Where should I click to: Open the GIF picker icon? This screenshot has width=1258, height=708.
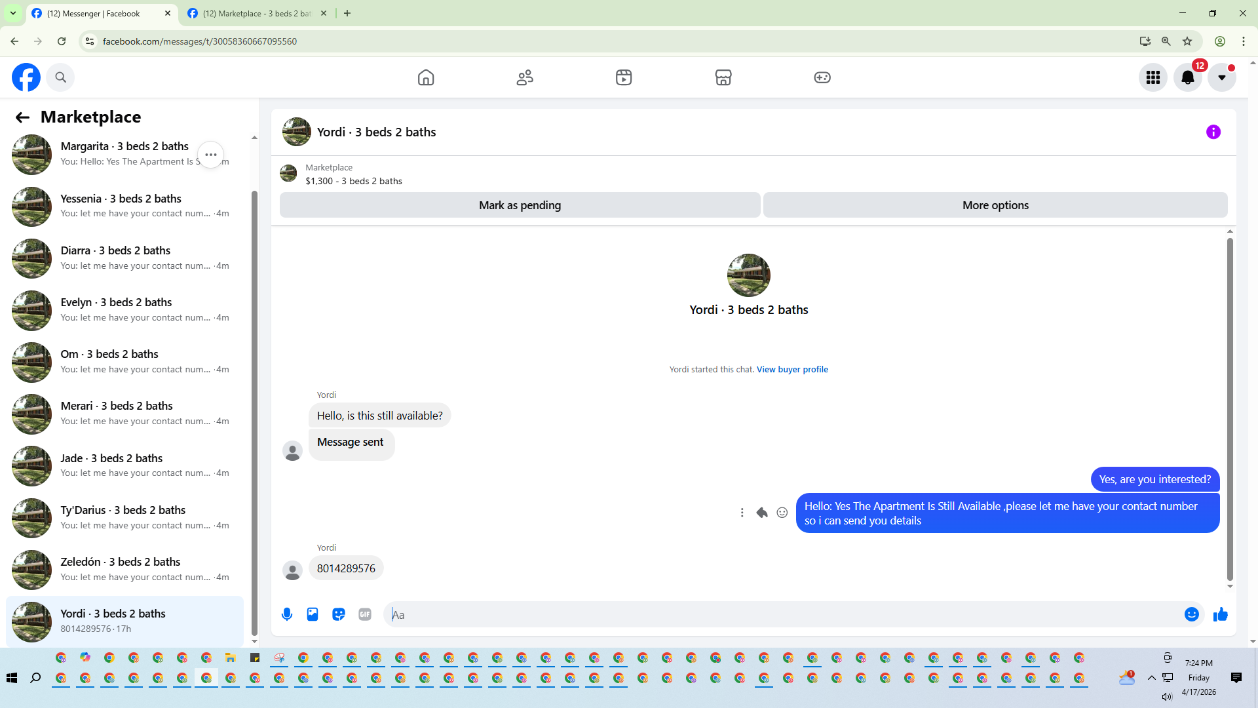point(365,614)
